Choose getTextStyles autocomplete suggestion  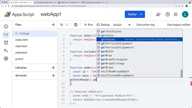click(139, 31)
